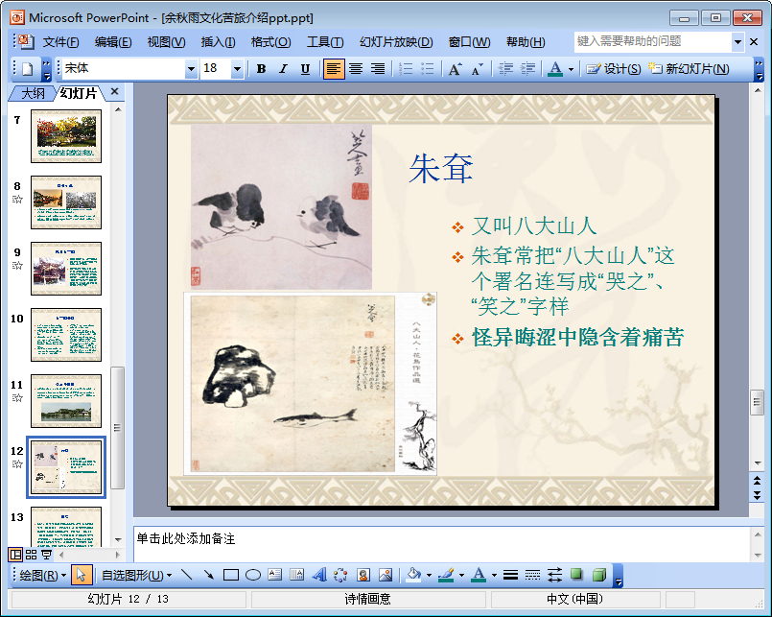772x617 pixels.
Task: Set center text alignment
Action: click(356, 68)
